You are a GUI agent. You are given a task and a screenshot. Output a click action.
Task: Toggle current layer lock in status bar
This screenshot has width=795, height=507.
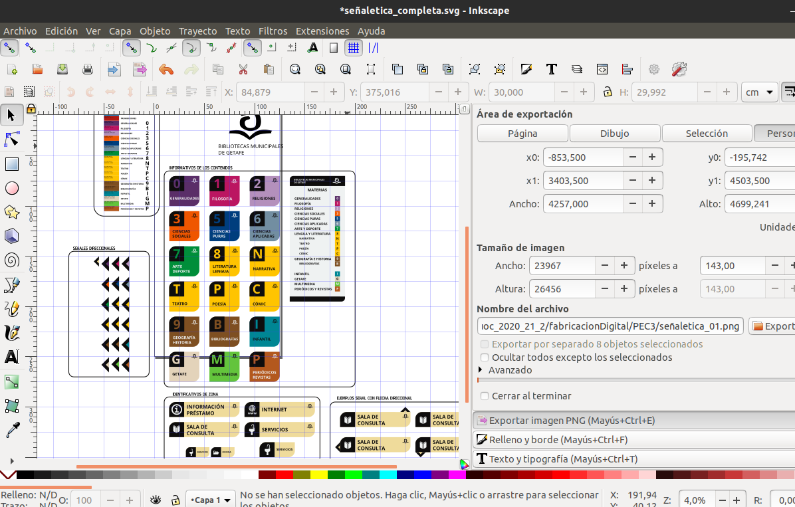(x=175, y=500)
